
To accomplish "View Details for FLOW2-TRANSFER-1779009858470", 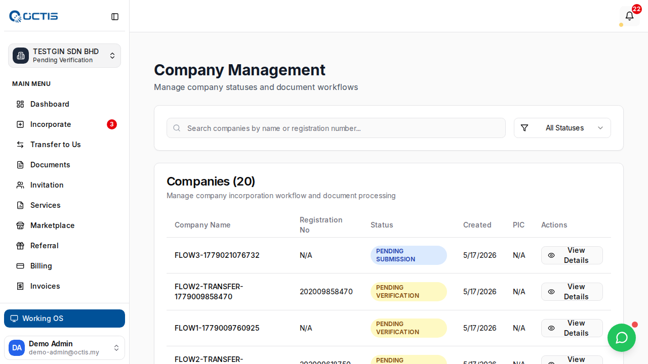I will (x=572, y=292).
